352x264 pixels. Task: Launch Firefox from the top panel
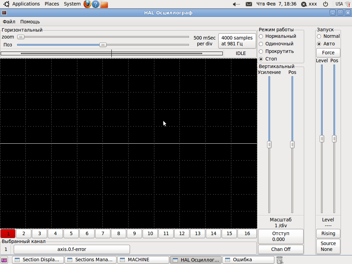click(x=87, y=4)
